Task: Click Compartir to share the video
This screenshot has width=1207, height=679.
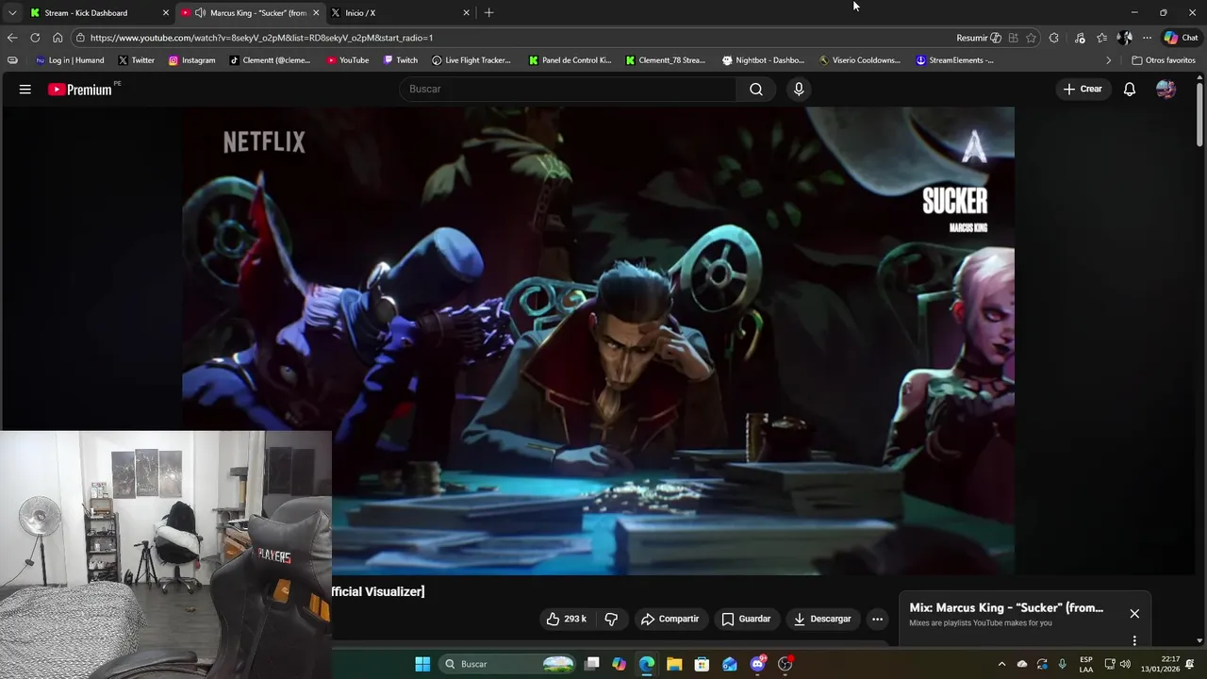Action: [x=670, y=619]
